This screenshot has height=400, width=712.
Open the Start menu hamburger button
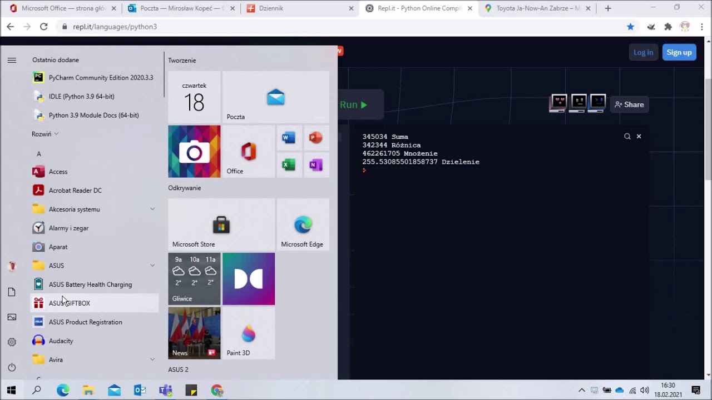pos(12,60)
